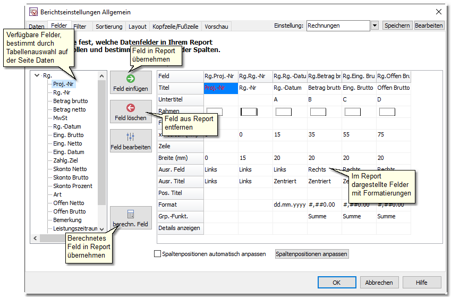Screen dimensions: 451x298
Task: Click the app icon in title bar
Action: tap(33, 12)
